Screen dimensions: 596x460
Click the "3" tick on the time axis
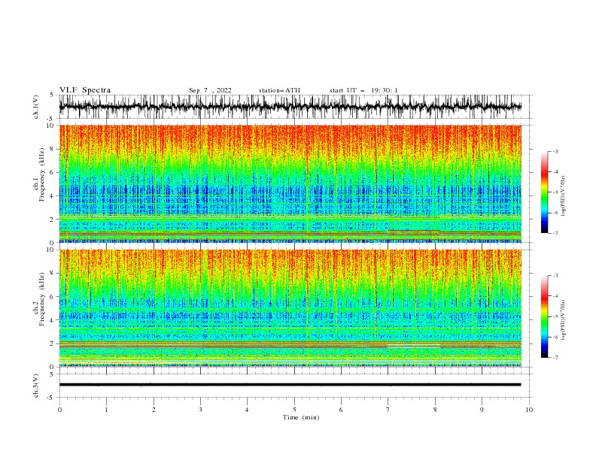click(200, 410)
